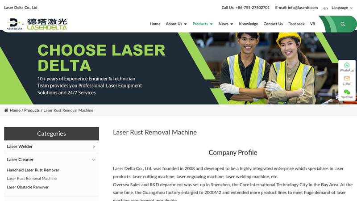The width and height of the screenshot is (357, 201).
Task: Click the search magnifier icon
Action: coord(343,24)
